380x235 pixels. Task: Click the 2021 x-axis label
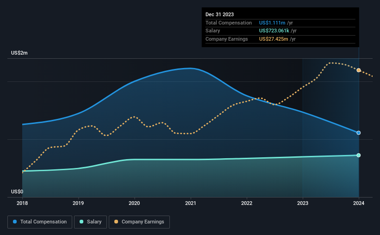[191, 203]
